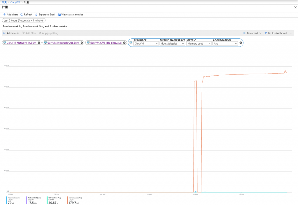Select the Memory used (Avg) orange legend item
The image size is (298, 206).
pos(75,200)
